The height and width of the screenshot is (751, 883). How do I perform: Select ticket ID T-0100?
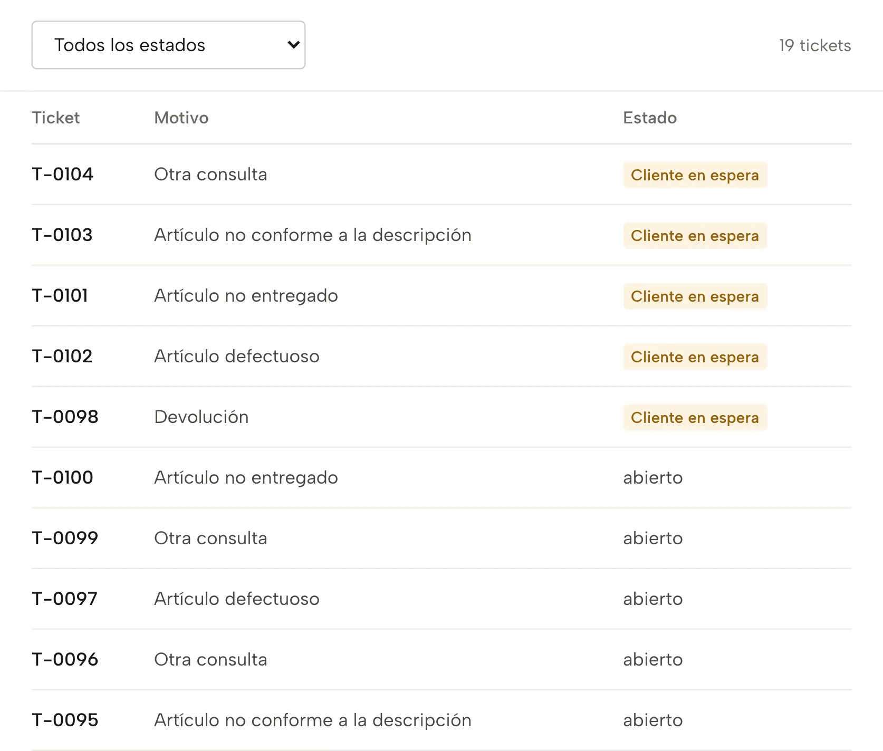tap(63, 477)
